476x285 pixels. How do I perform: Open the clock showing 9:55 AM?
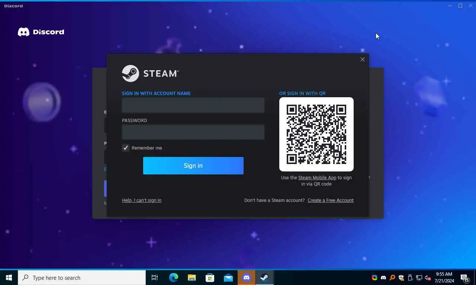click(x=444, y=278)
